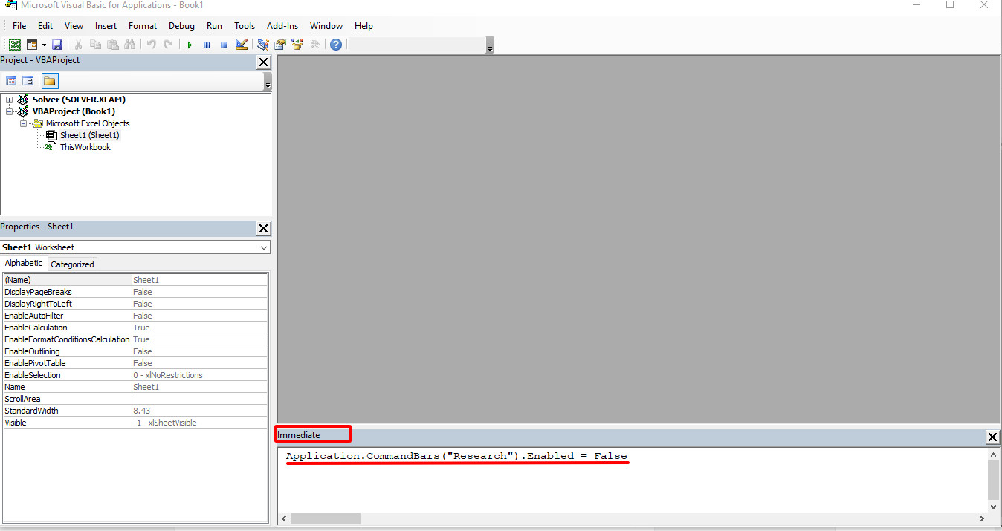Open the Object Browser toolbar icon
The width and height of the screenshot is (1002, 531).
298,45
